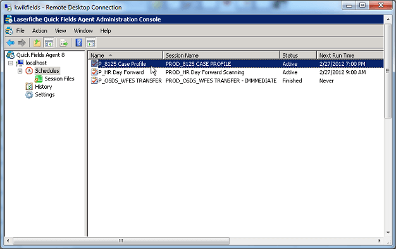Screen dimensions: 396x249
Task: Click the P_HR Day Forward schedule icon
Action: [94, 72]
